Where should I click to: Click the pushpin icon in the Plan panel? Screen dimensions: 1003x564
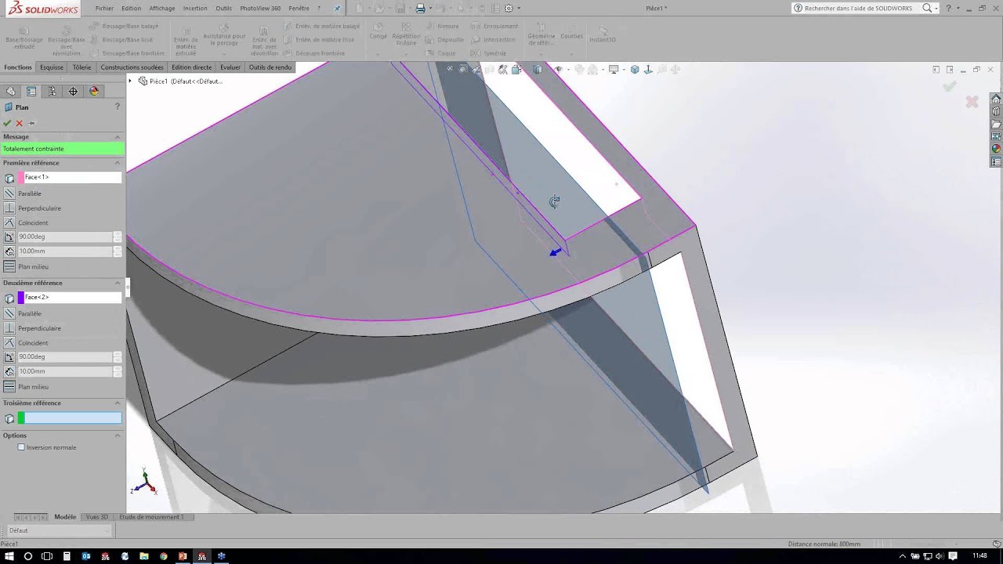point(32,123)
